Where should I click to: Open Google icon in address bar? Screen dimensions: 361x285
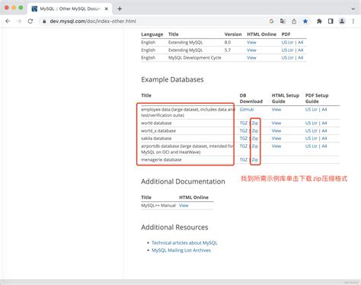pos(271,21)
